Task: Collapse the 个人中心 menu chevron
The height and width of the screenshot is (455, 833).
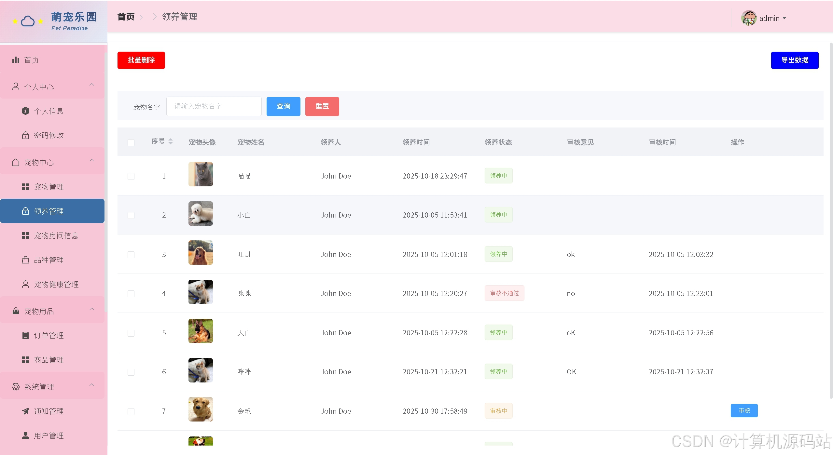Action: click(x=92, y=85)
